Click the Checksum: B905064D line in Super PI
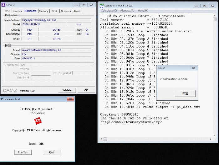Viewport: 219px width, 165px height. (x=119, y=114)
